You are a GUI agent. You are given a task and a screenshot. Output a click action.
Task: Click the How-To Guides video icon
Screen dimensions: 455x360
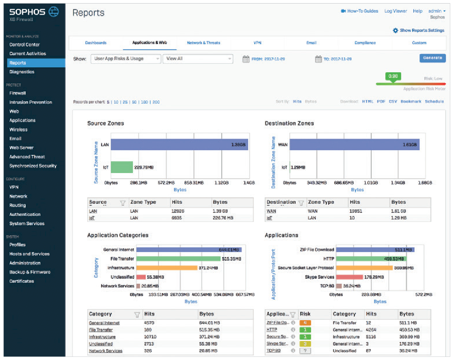(343, 11)
